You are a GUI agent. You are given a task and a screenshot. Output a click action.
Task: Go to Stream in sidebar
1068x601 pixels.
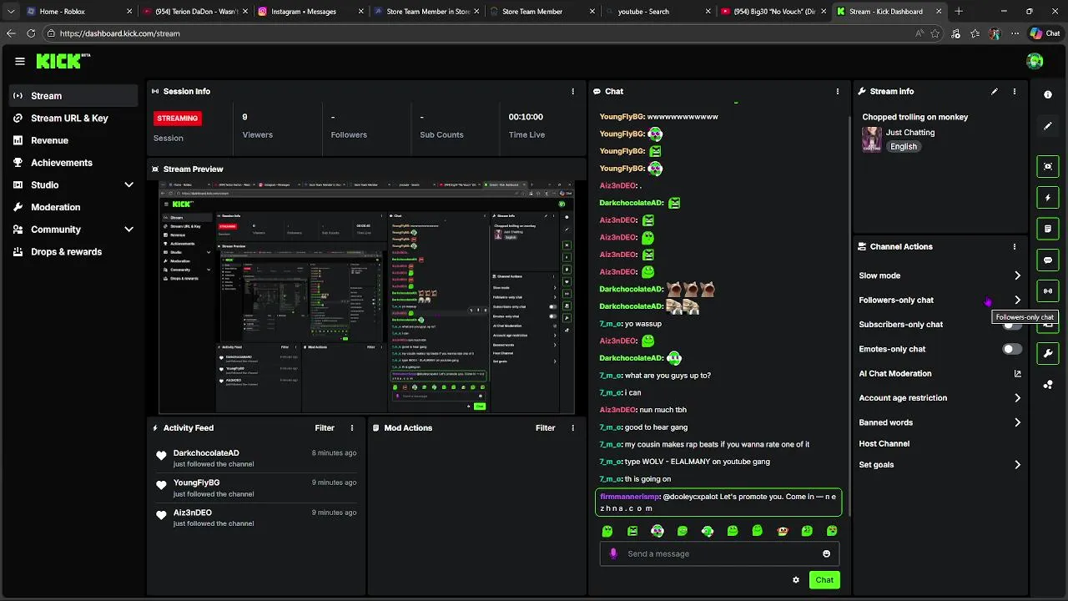[73, 96]
